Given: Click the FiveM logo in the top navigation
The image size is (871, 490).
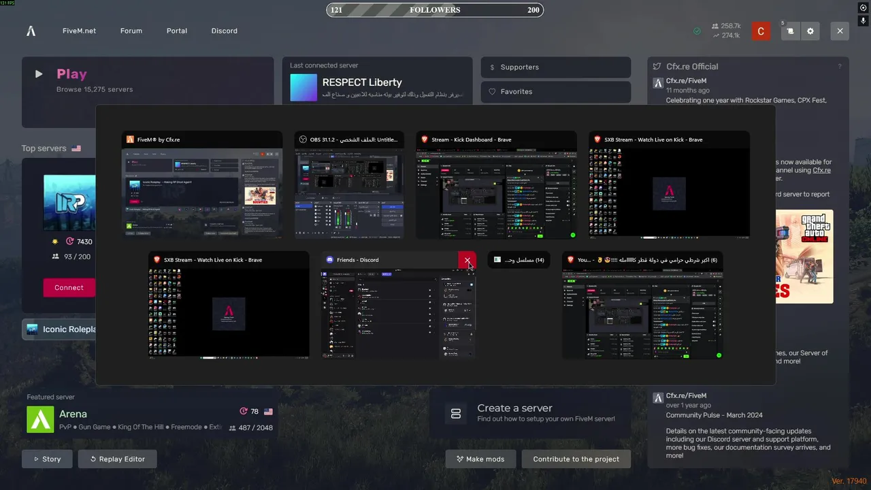Looking at the screenshot, I should coord(31,31).
